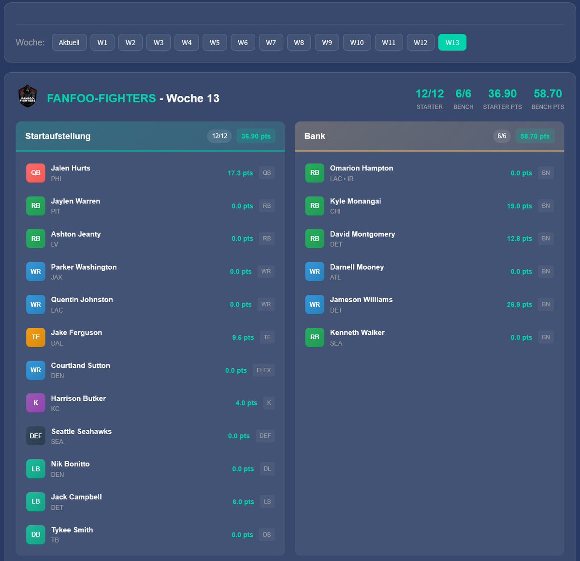Click the BN tag for Jameson Williams

coord(546,304)
